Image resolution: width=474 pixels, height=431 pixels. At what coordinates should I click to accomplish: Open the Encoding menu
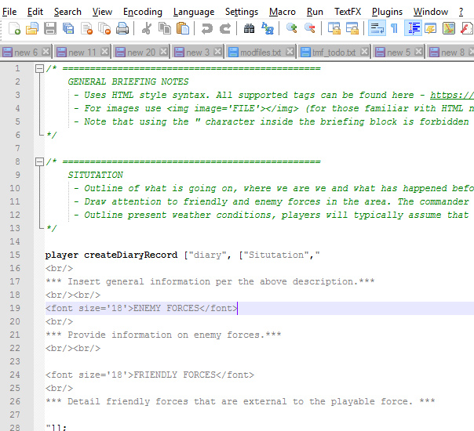point(143,12)
